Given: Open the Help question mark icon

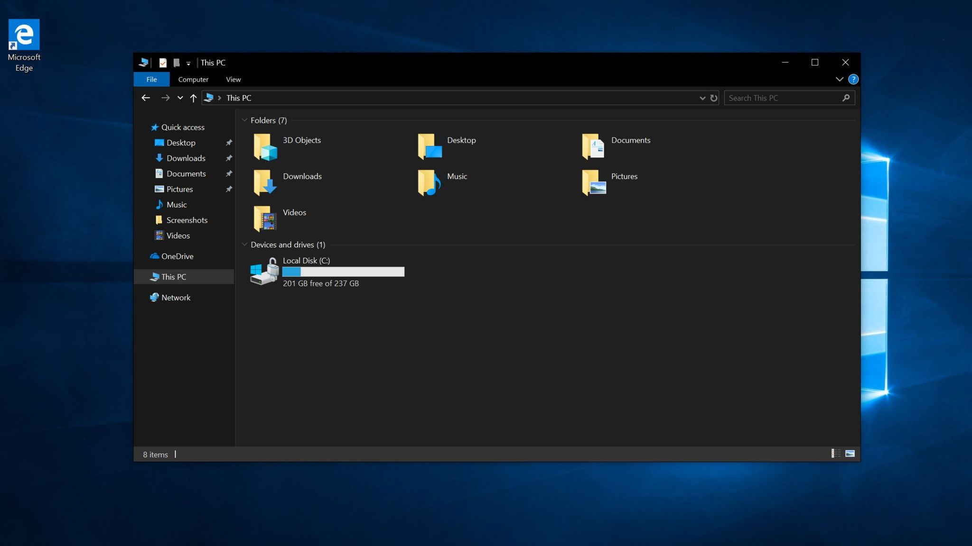Looking at the screenshot, I should (853, 79).
